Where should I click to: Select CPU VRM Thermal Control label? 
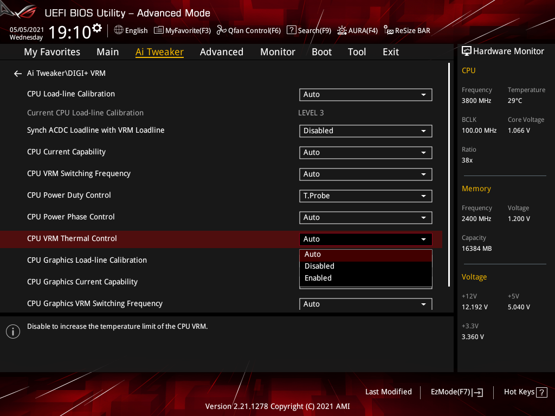(72, 238)
